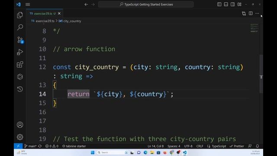Go forward with the right arrow
The image size is (277, 156).
point(93,4)
